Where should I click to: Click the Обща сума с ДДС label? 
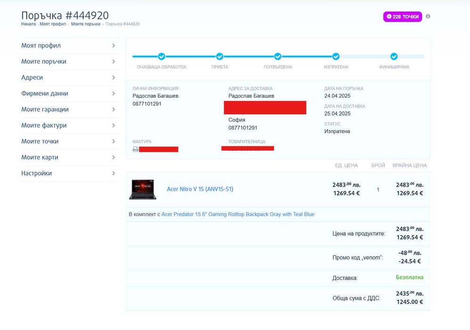[356, 298]
